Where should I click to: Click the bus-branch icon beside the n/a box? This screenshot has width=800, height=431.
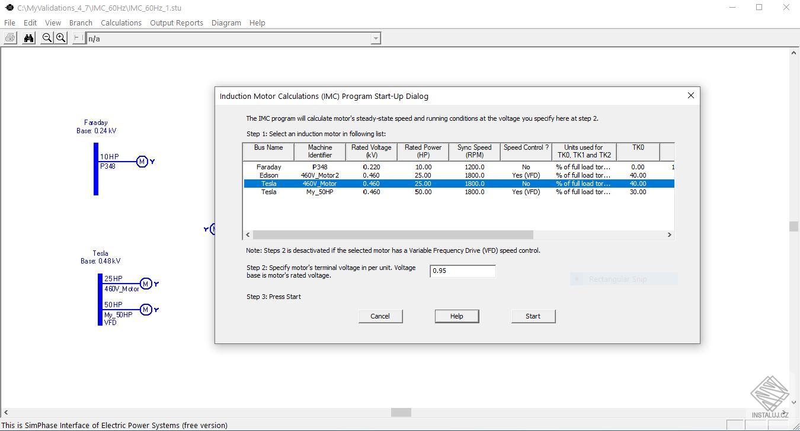(x=78, y=38)
